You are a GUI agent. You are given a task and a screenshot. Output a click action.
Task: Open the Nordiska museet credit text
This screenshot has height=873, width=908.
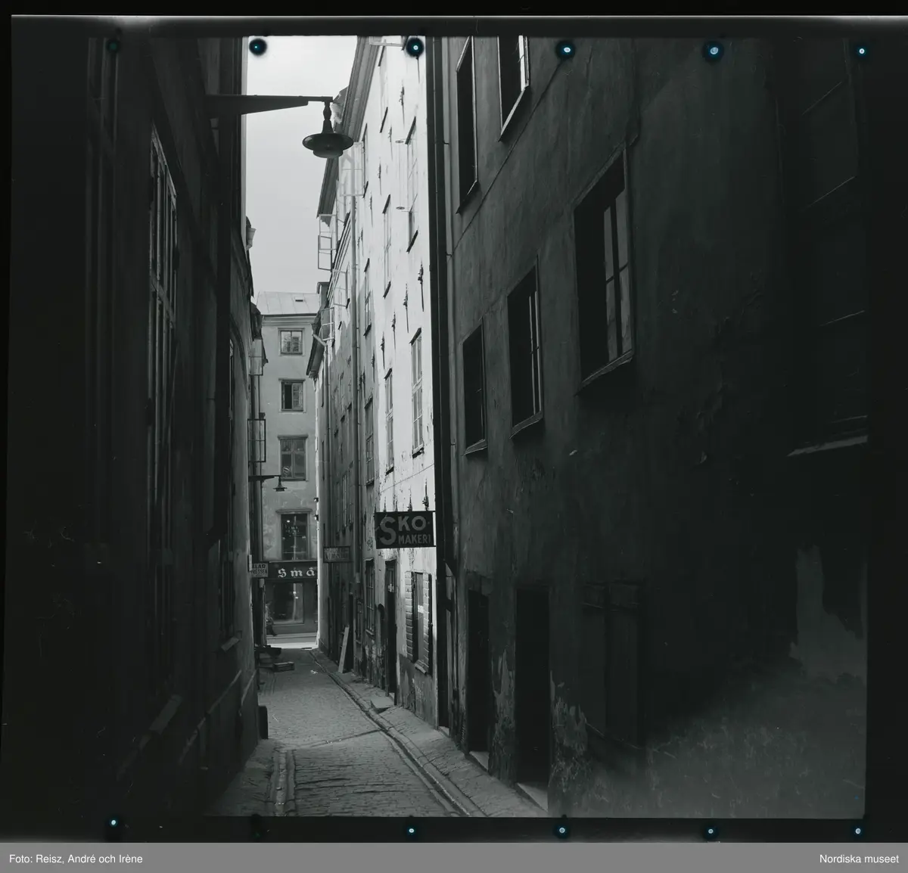tap(860, 859)
